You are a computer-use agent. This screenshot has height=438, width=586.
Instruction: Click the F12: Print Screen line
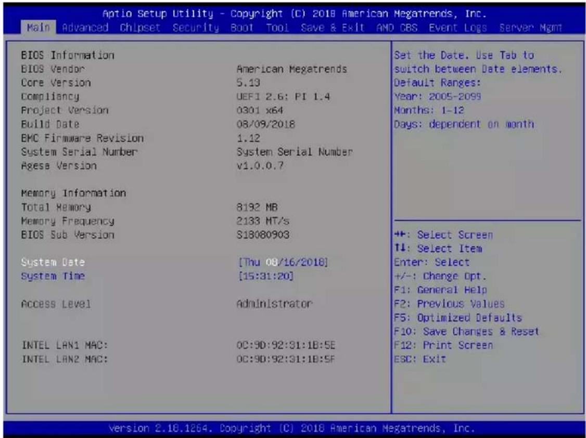pyautogui.click(x=443, y=345)
